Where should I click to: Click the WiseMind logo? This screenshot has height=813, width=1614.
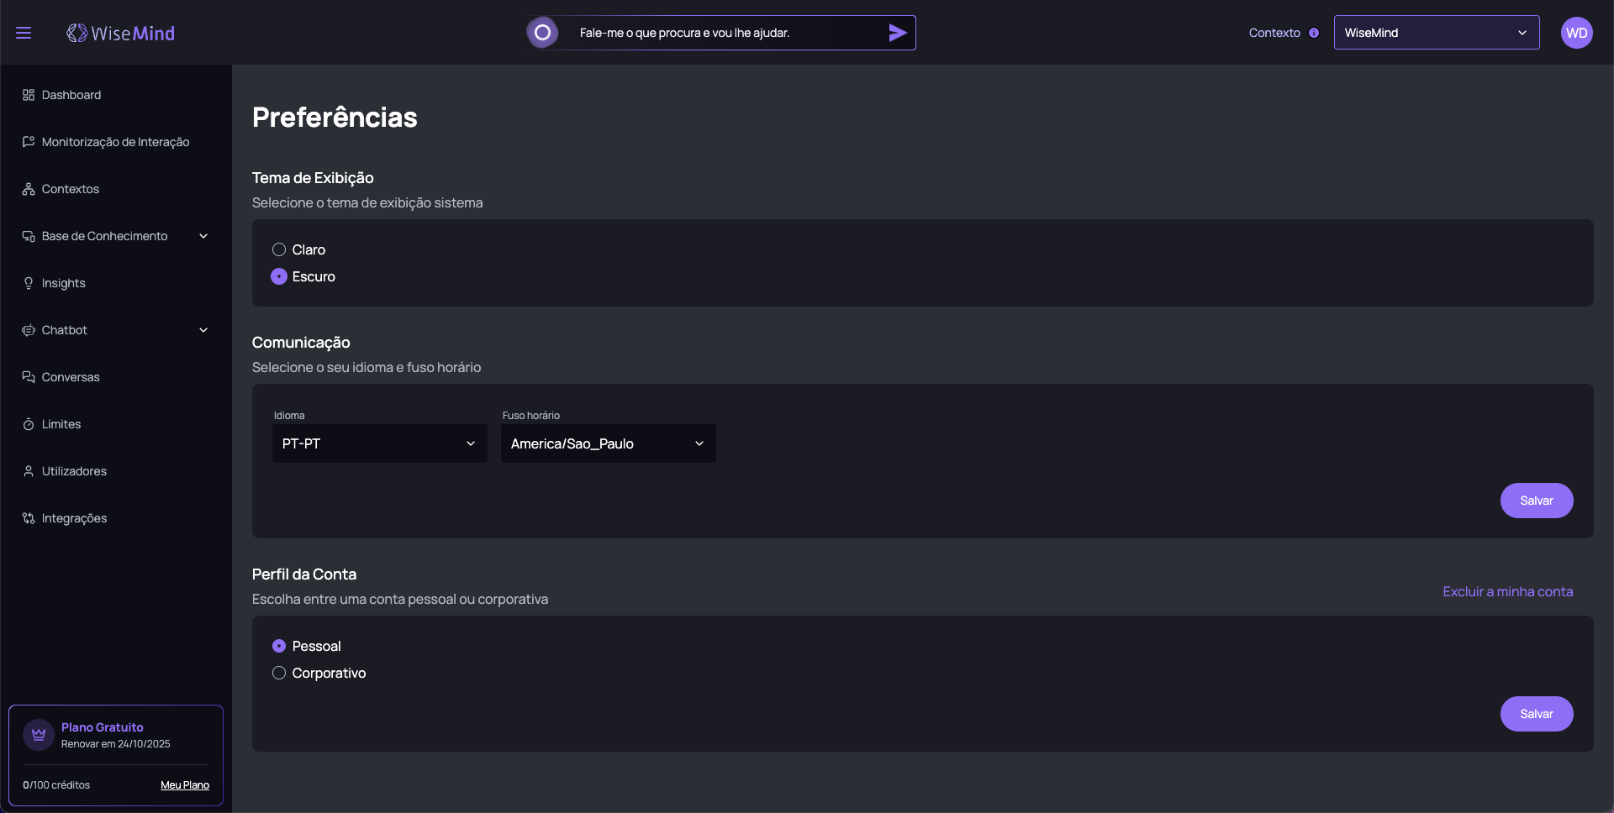coord(121,33)
